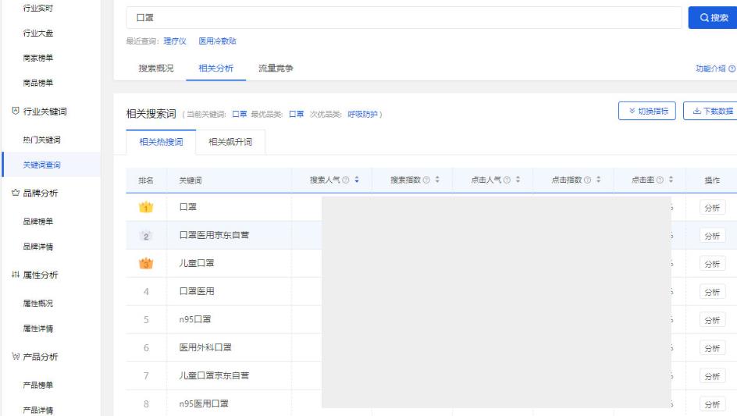Switch to the 搜索概况 tab
Image resolution: width=737 pixels, height=416 pixels.
[156, 68]
